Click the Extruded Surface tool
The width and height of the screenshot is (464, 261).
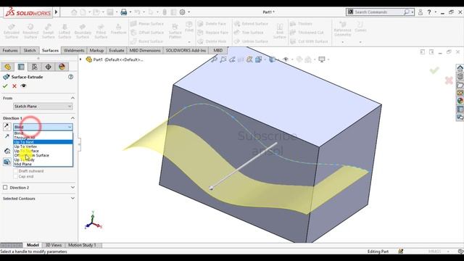point(12,30)
